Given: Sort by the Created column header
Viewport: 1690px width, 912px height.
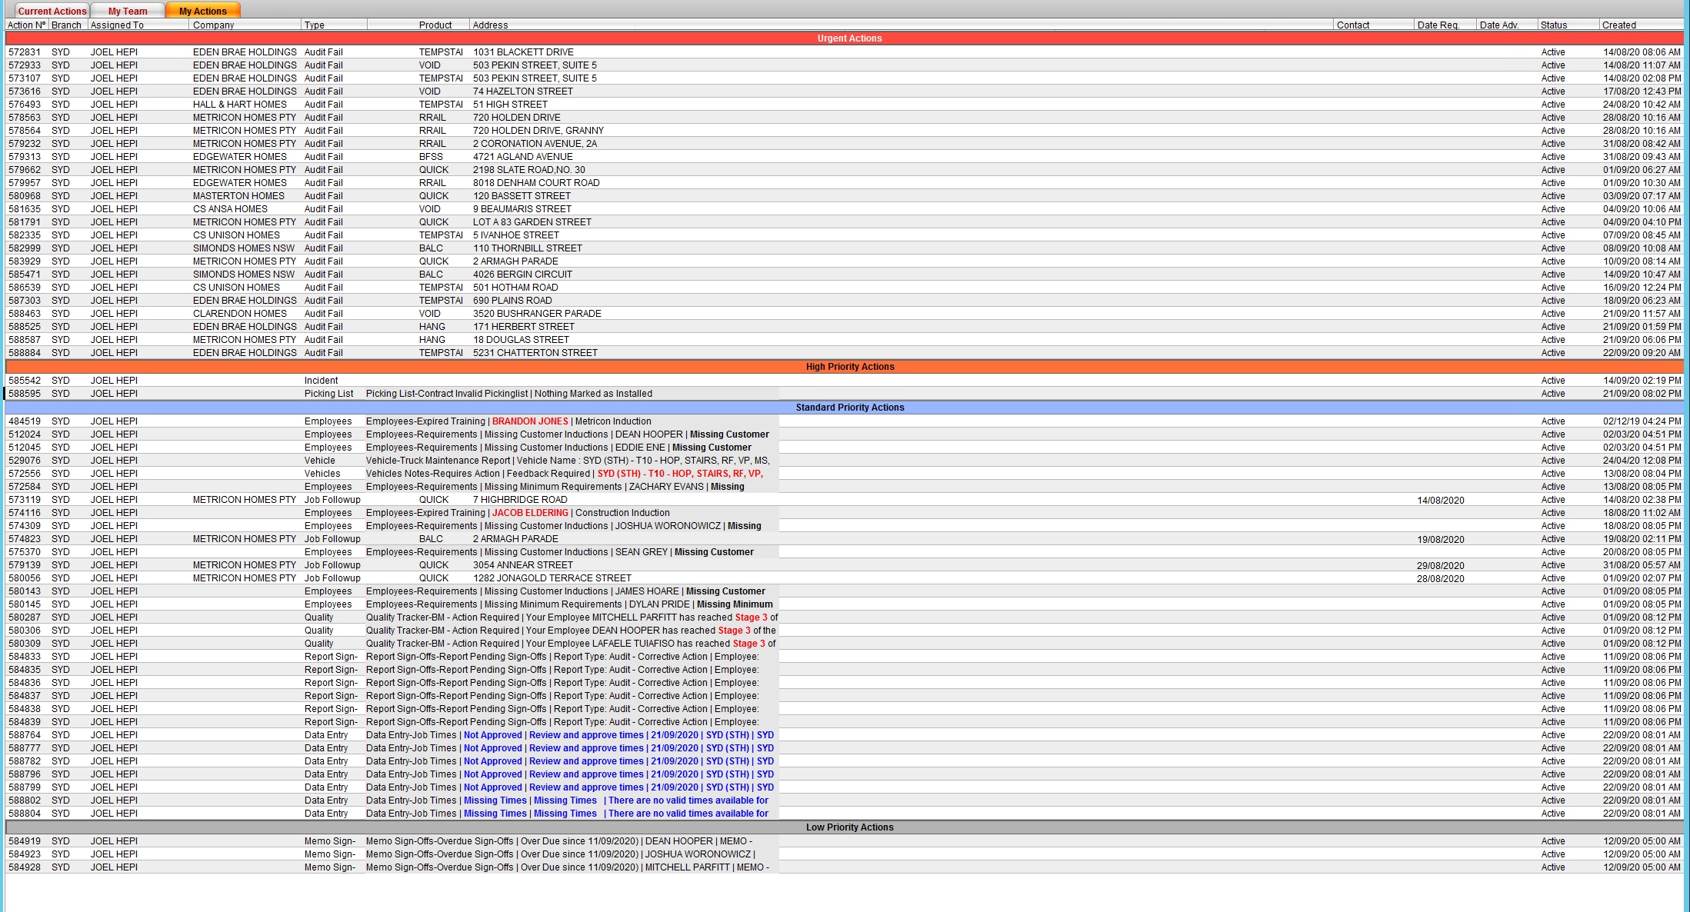Looking at the screenshot, I should 1618,25.
